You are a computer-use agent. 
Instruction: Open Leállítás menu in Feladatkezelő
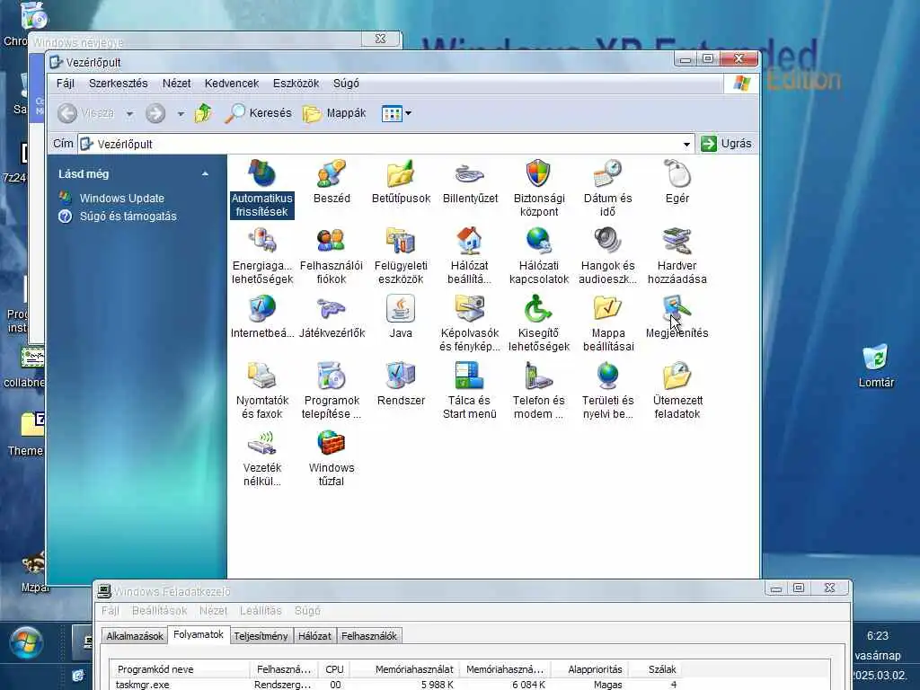(x=261, y=611)
